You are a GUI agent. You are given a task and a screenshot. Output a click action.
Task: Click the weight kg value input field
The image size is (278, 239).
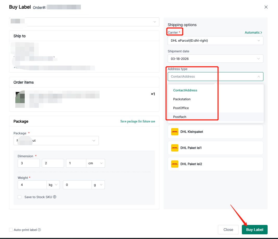coord(32,185)
